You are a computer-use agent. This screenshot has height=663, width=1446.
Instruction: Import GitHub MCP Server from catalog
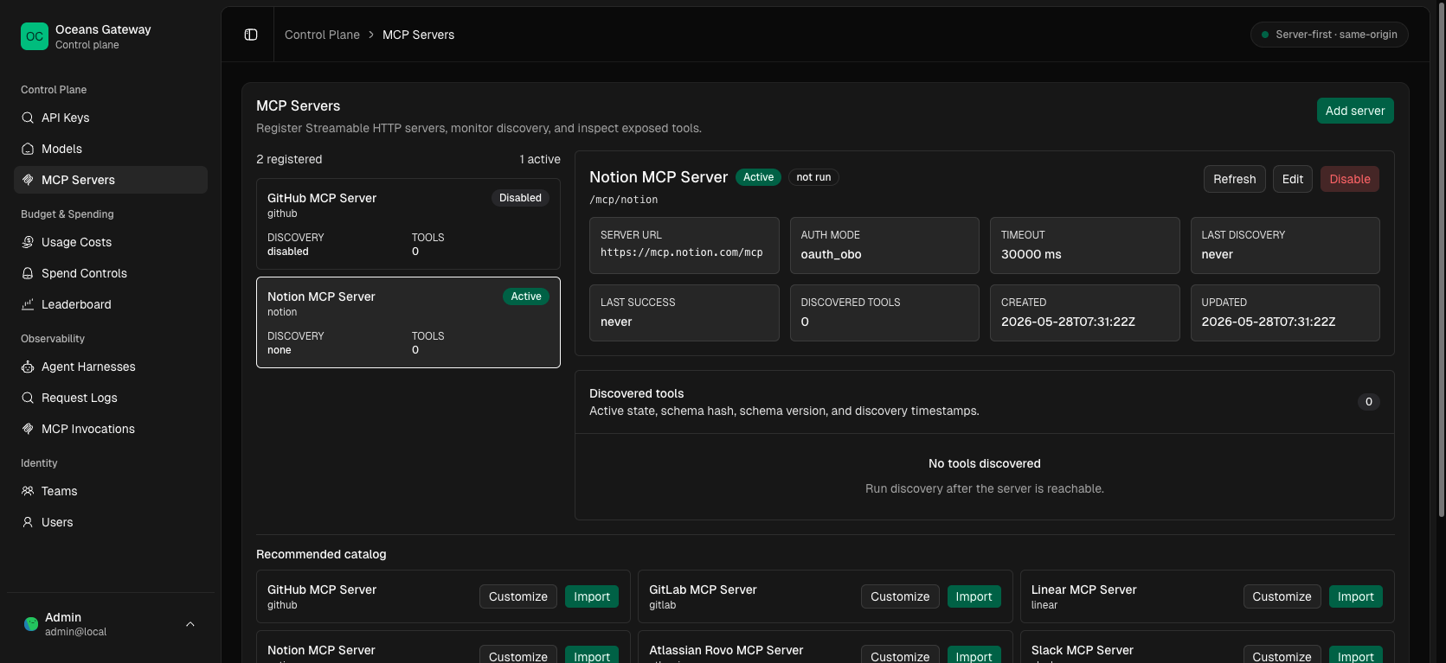coord(592,596)
